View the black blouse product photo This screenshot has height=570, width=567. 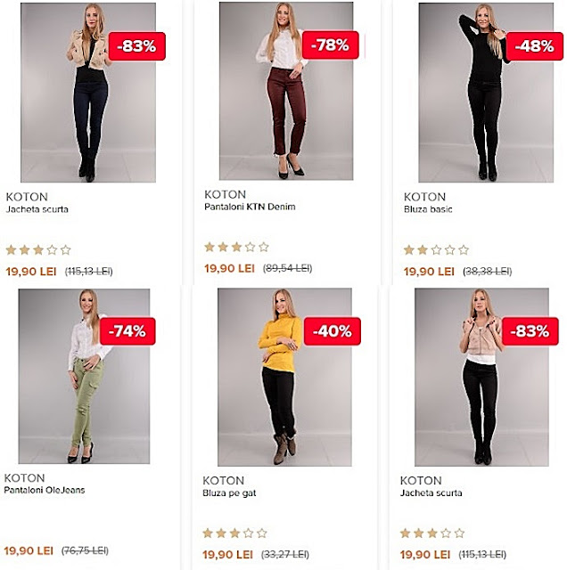pyautogui.click(x=486, y=93)
